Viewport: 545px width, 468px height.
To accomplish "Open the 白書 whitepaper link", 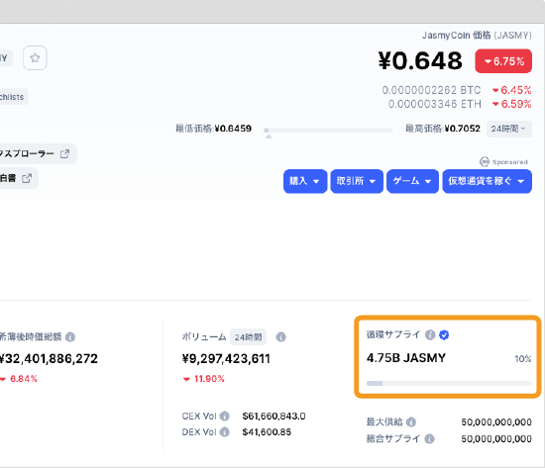I will tap(18, 178).
